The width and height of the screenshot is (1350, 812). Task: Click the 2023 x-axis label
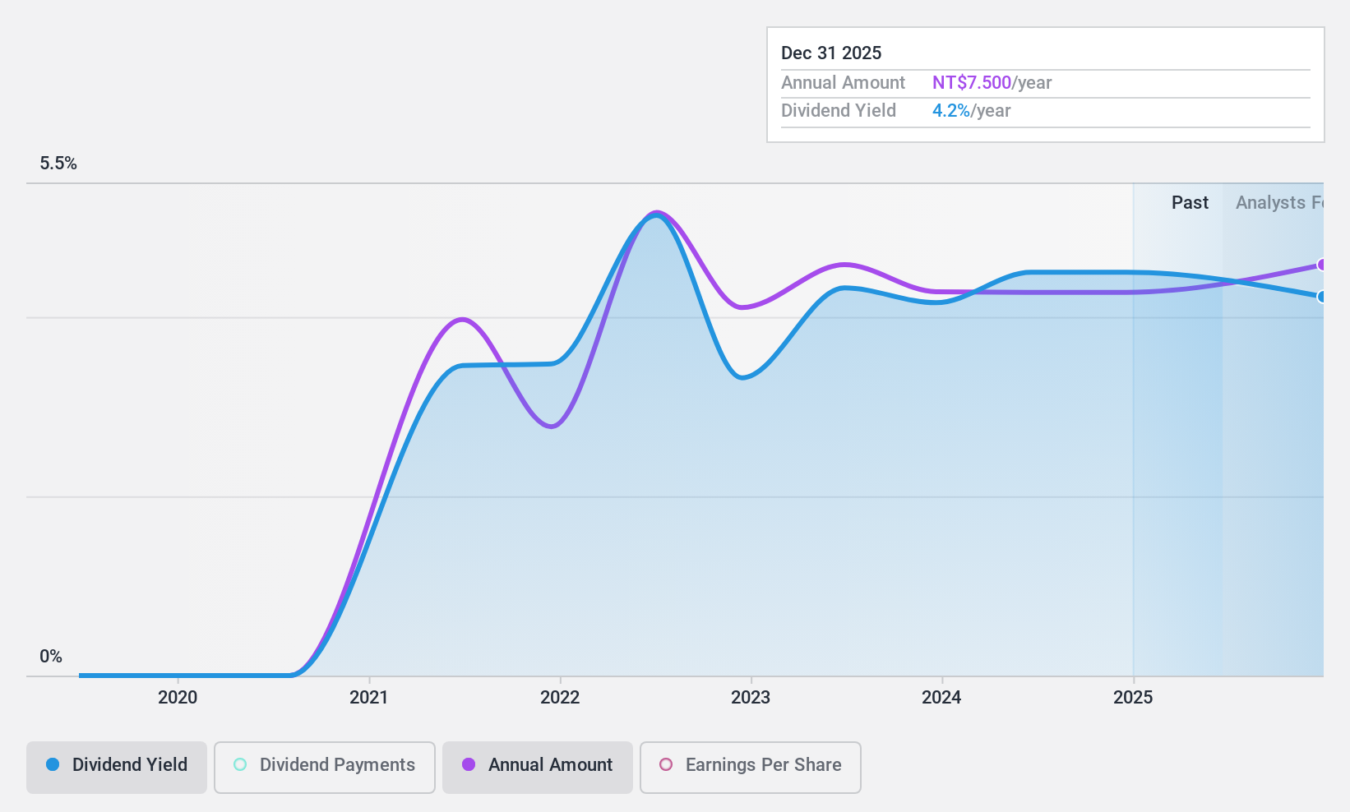point(751,698)
